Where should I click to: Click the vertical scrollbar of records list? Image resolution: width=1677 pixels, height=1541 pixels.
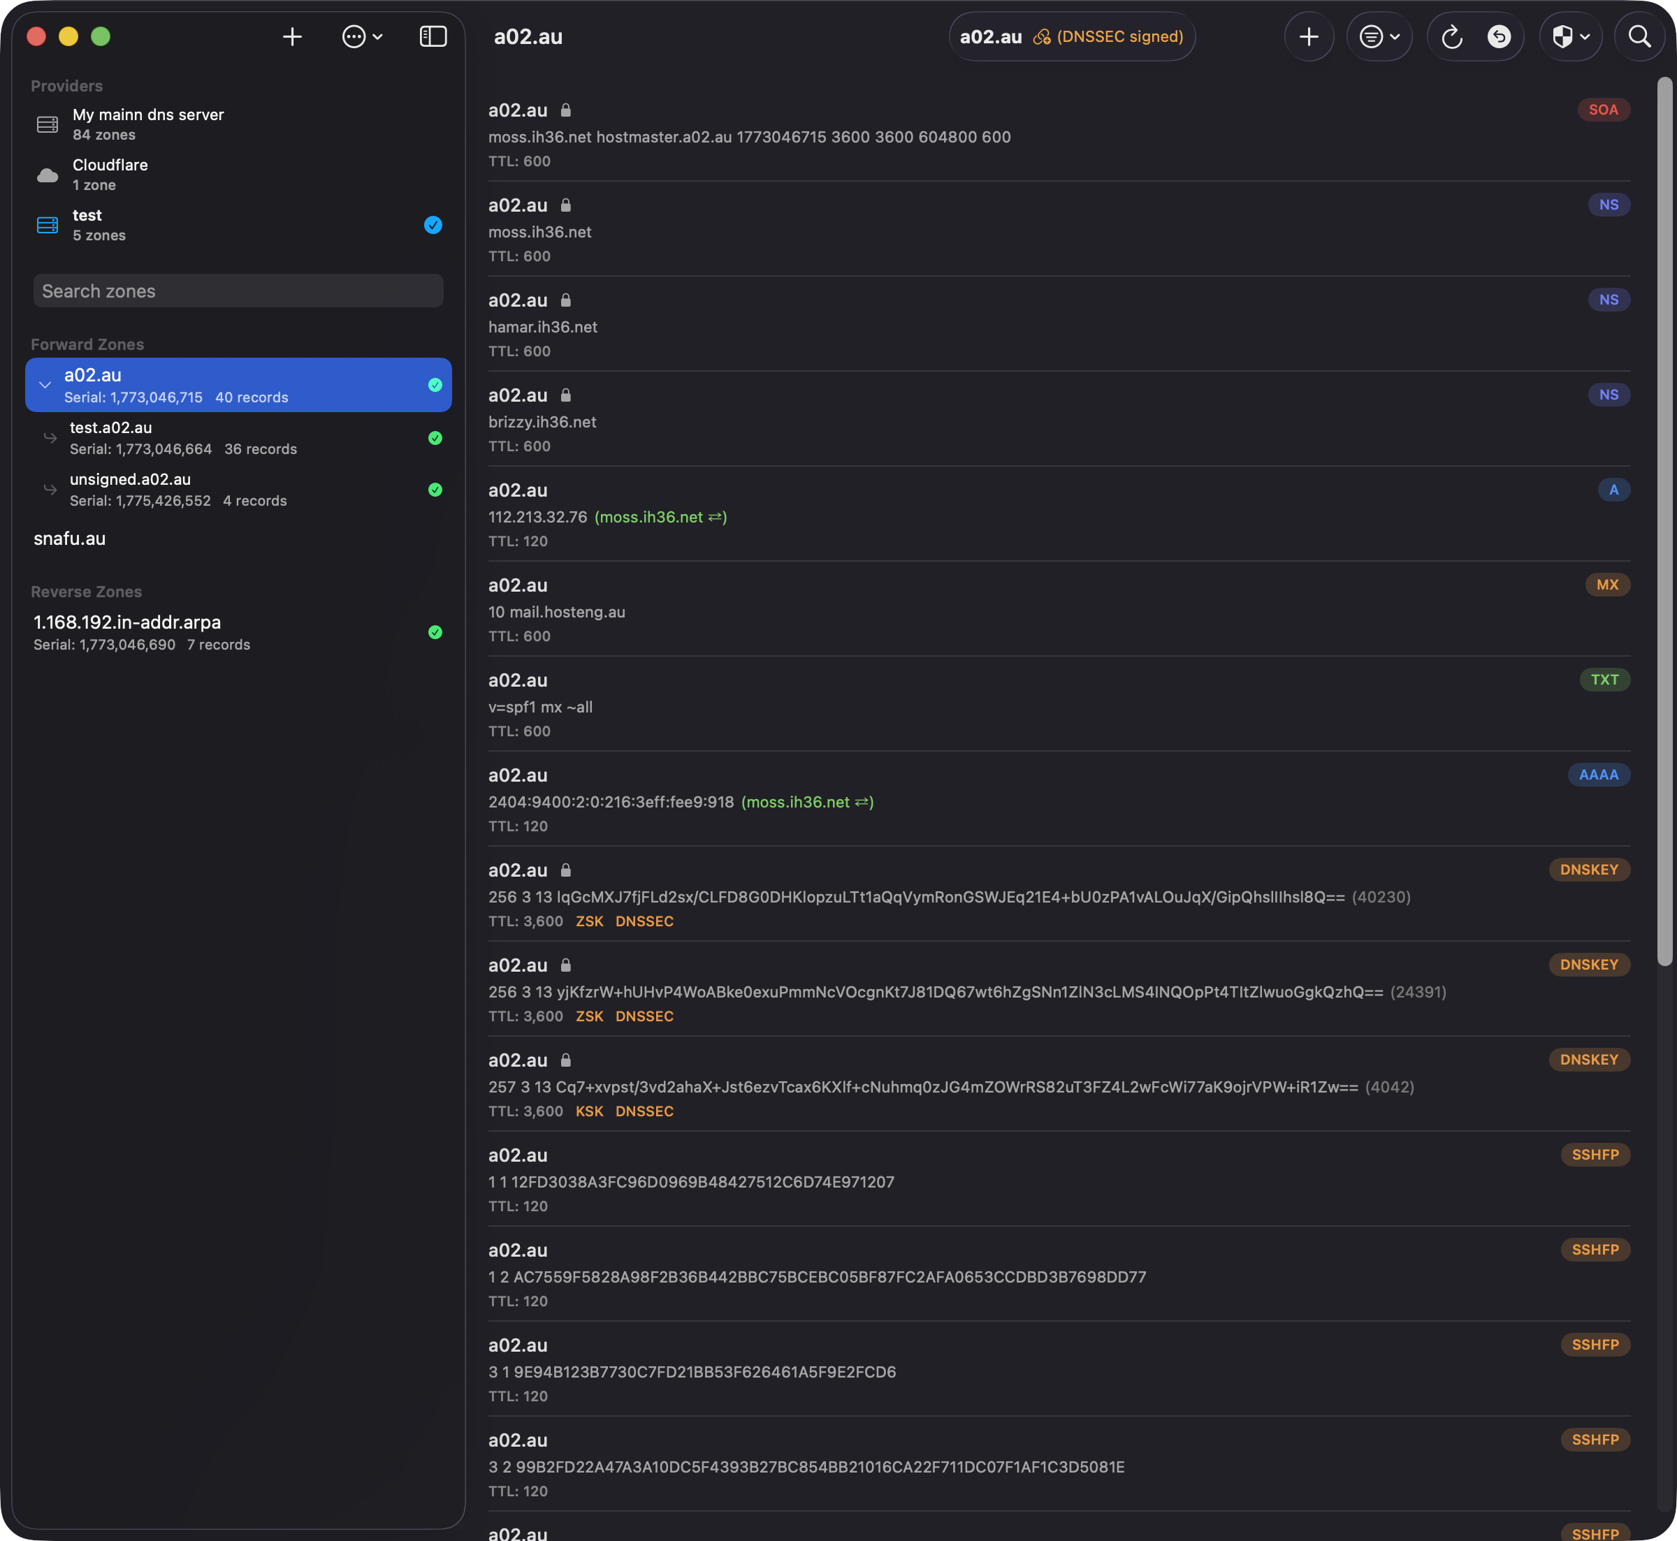(1664, 521)
